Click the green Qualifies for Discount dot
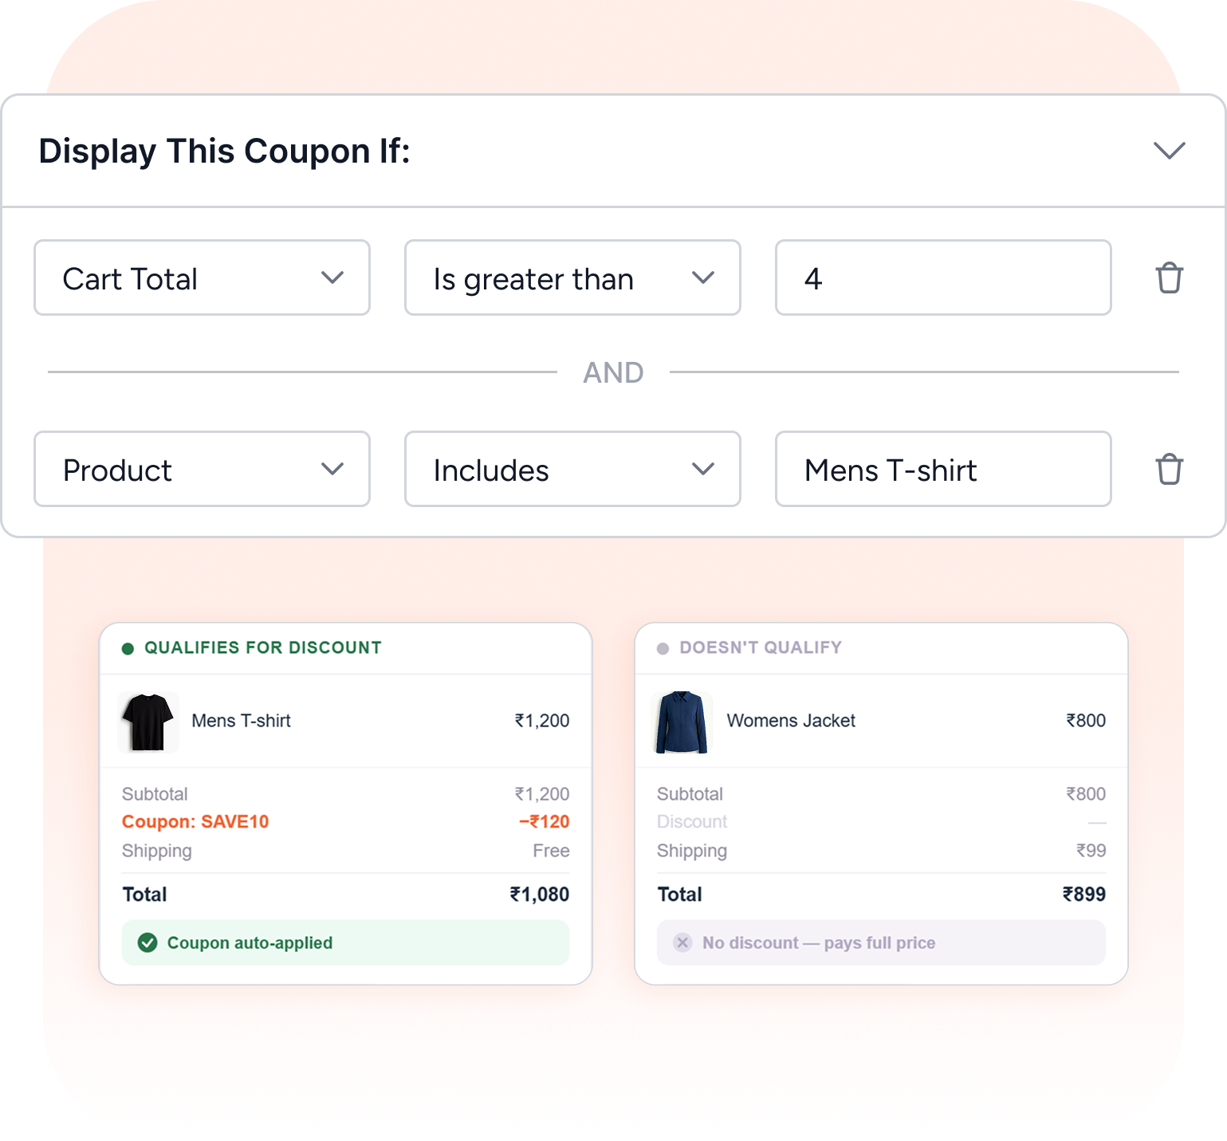 (x=128, y=648)
